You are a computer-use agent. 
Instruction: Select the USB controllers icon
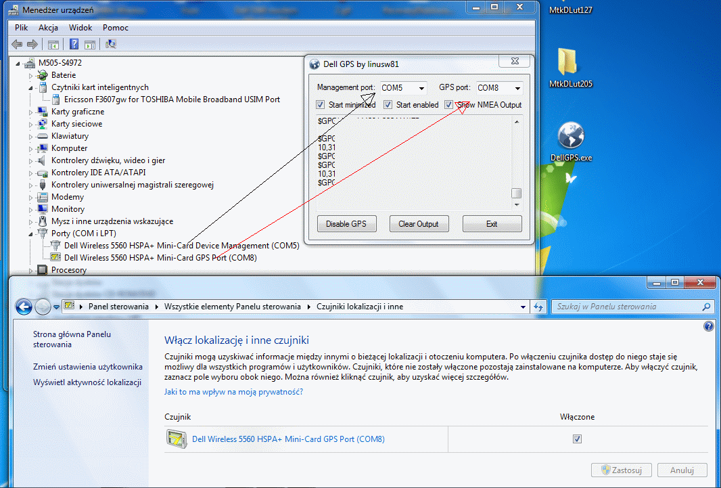coord(43,185)
